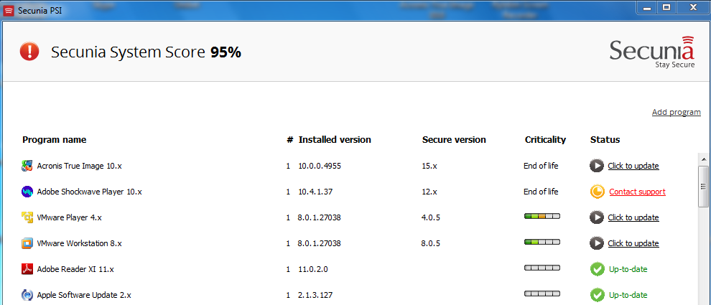
Task: Click to update VMware Player
Action: pos(633,217)
